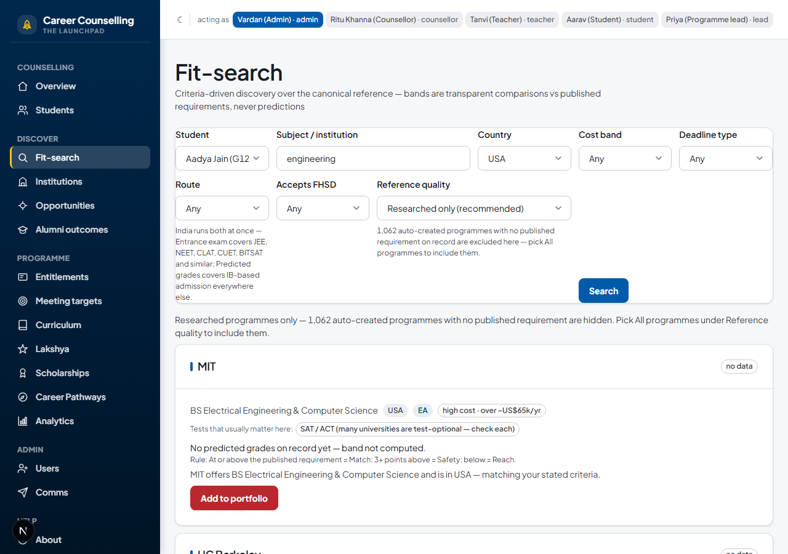Screen dimensions: 788x554
Task: Act as Priya (Programme lead)
Action: click(717, 20)
